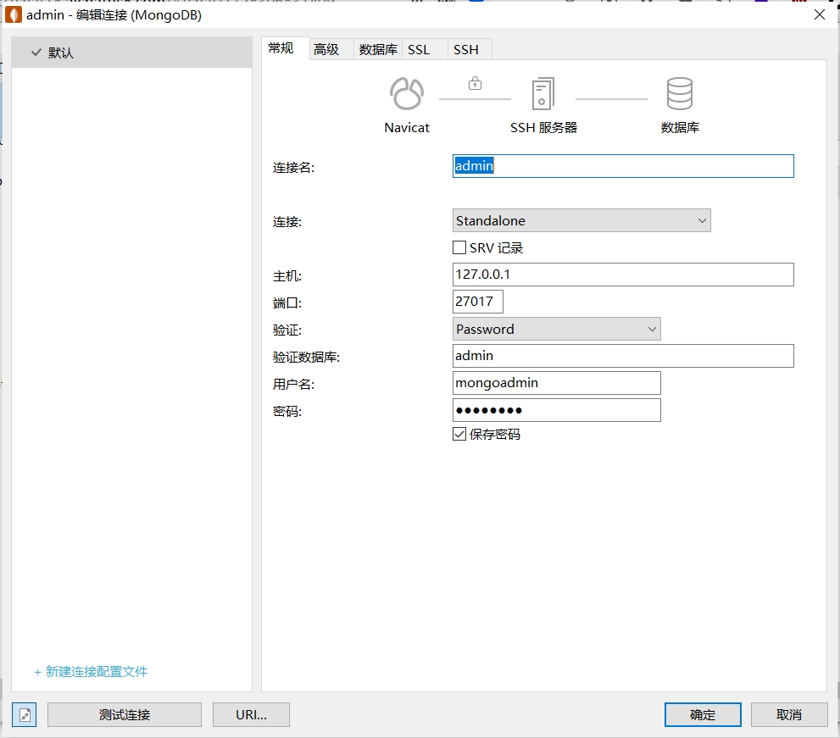Confirm with the 确定 button
This screenshot has height=738, width=840.
(703, 714)
